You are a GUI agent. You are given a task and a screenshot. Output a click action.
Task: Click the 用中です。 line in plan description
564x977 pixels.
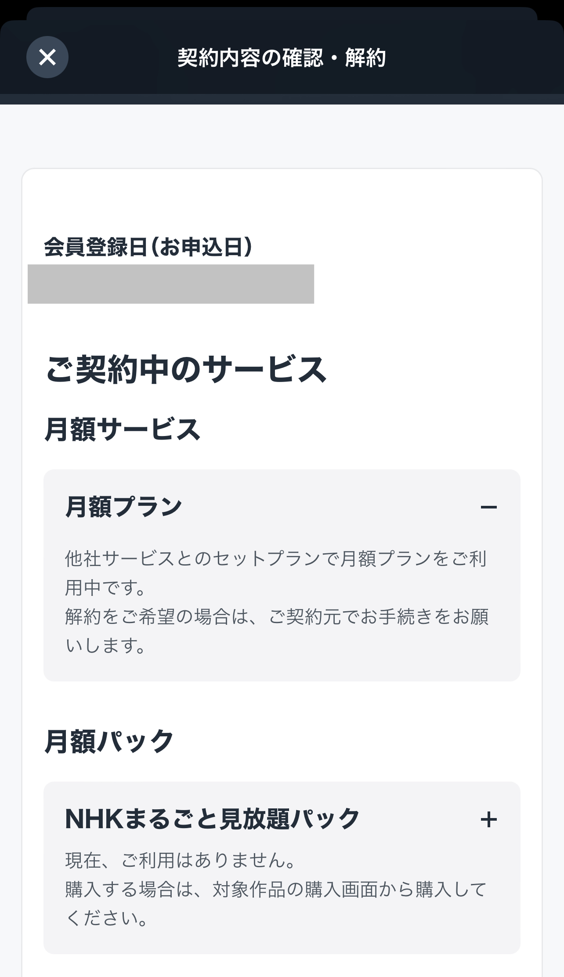105,588
